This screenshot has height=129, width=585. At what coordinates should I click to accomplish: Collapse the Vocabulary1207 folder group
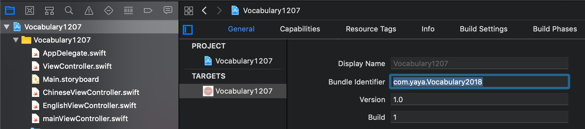(16, 40)
